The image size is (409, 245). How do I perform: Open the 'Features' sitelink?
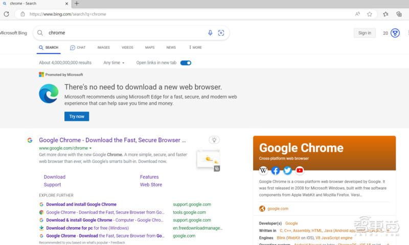(x=149, y=177)
